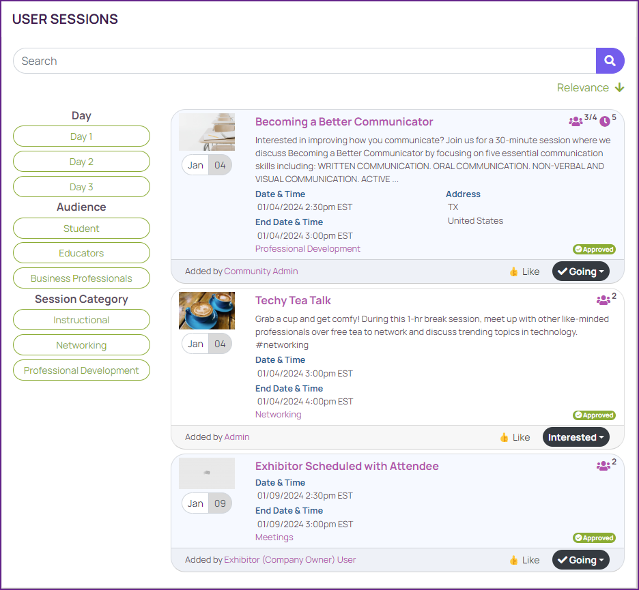Toggle the Professional Development category filter pill
This screenshot has width=639, height=590.
81,370
